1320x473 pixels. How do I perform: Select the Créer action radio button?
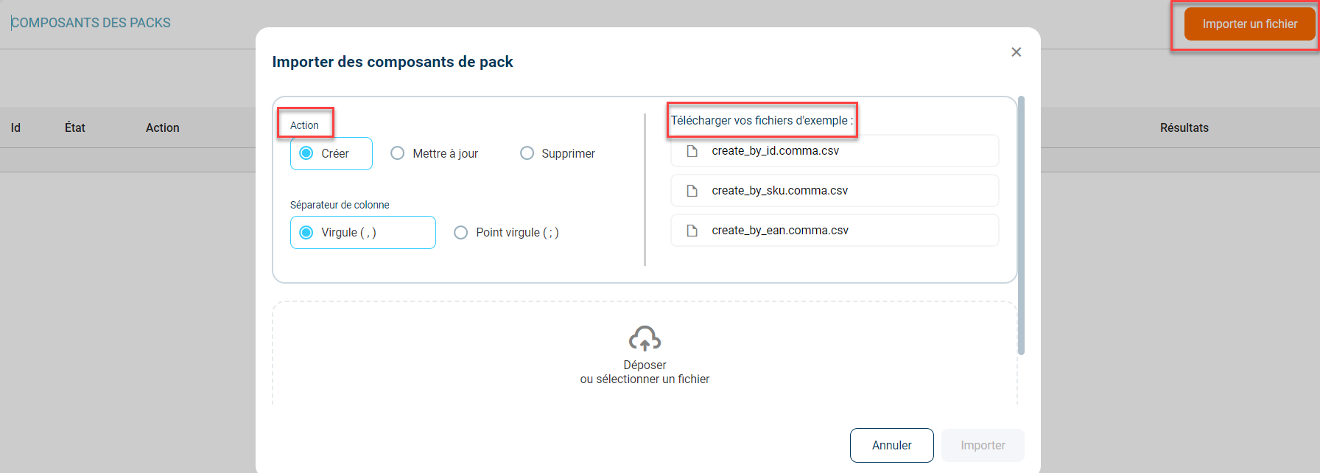pyautogui.click(x=306, y=153)
